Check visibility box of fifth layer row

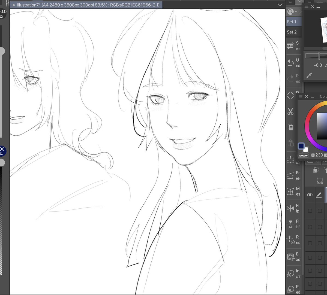tap(310, 258)
